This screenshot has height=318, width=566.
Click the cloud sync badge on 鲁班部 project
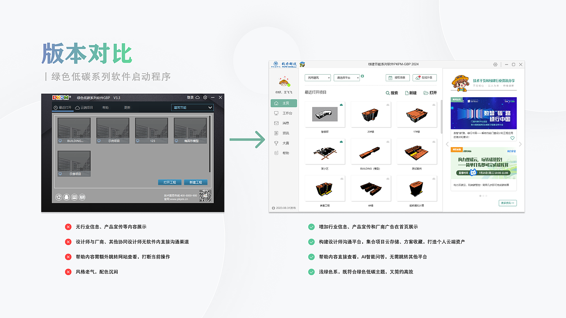coord(341,104)
